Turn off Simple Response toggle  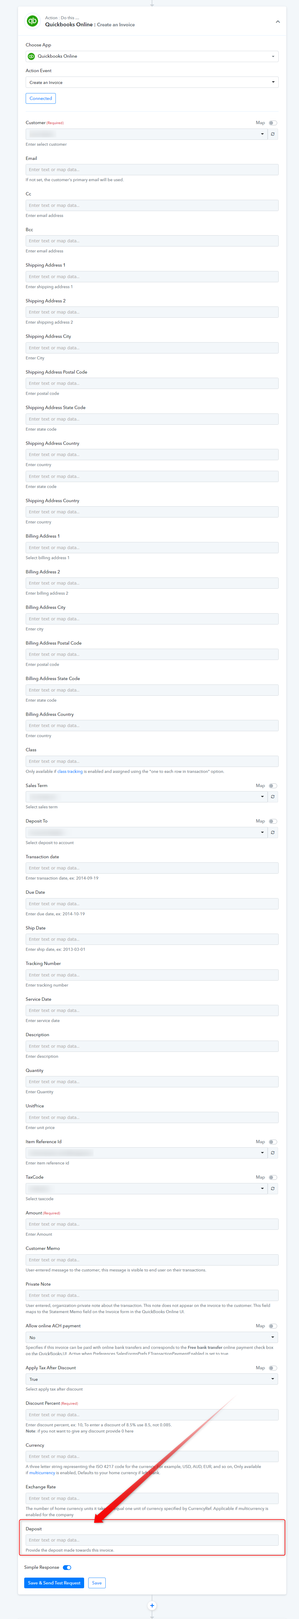tap(67, 1568)
